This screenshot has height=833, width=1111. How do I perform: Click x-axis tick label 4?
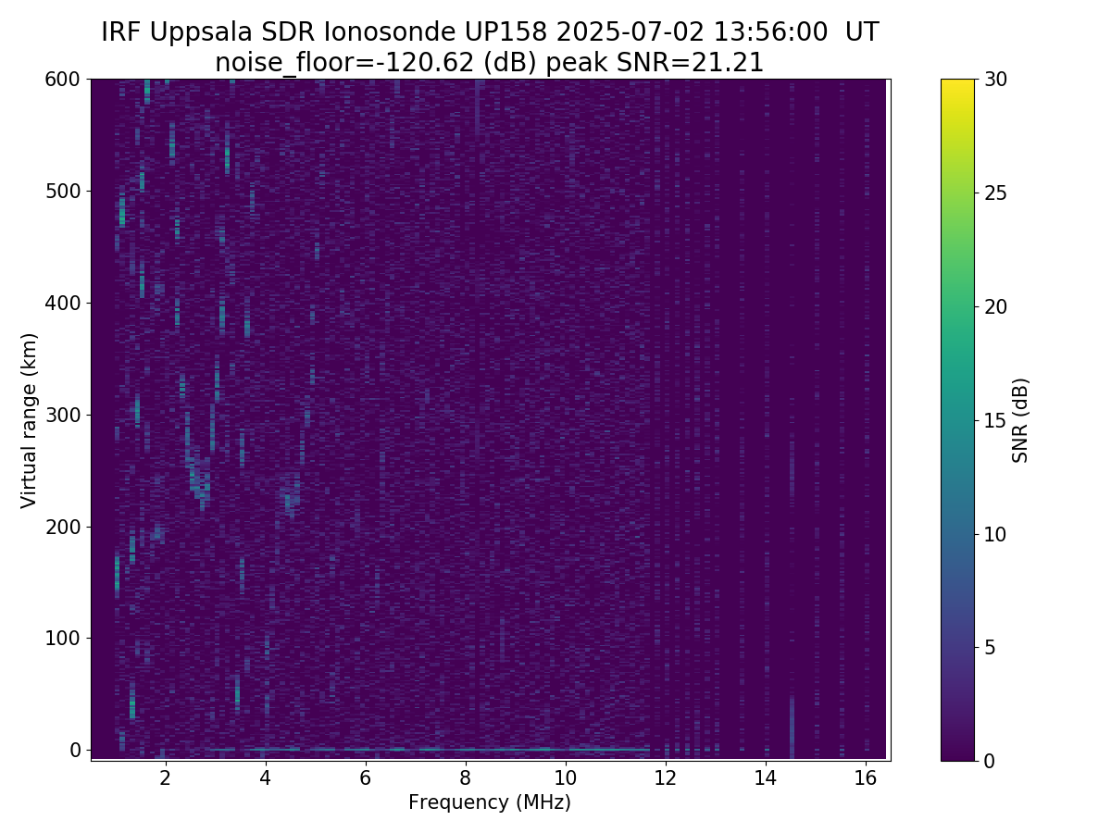pos(266,777)
